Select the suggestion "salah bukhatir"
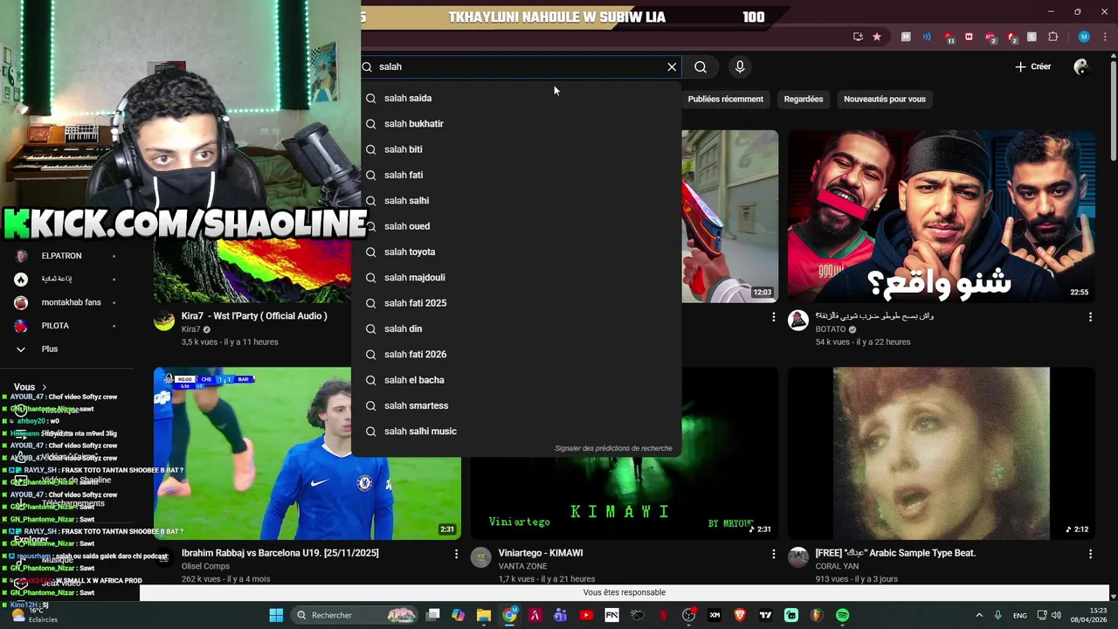The image size is (1118, 629). (516, 124)
